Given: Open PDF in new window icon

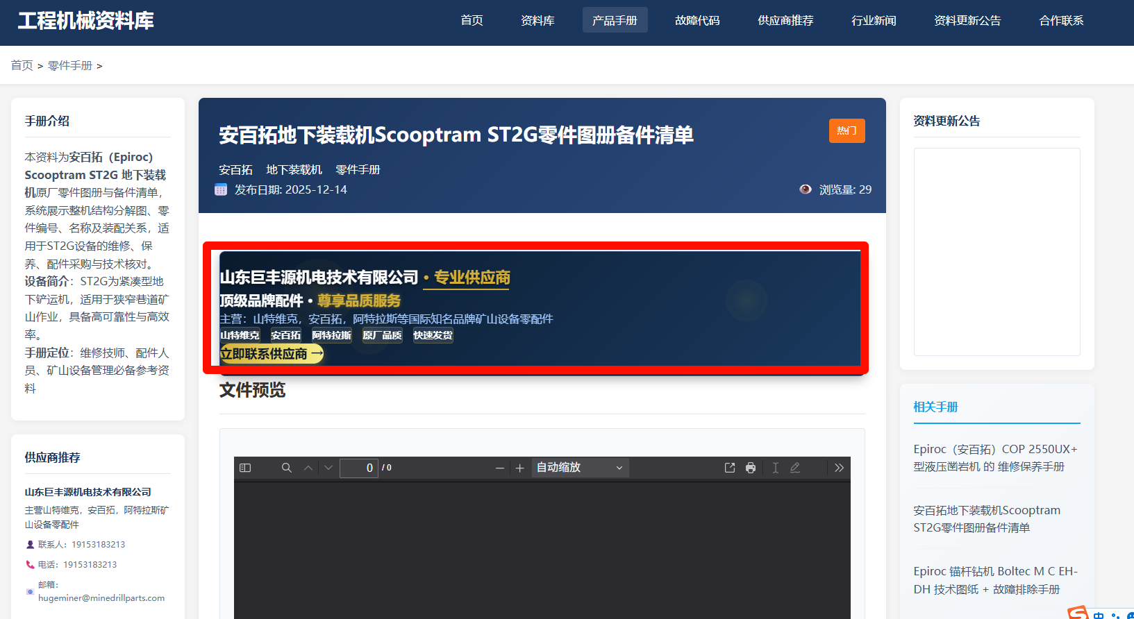Looking at the screenshot, I should coord(730,468).
